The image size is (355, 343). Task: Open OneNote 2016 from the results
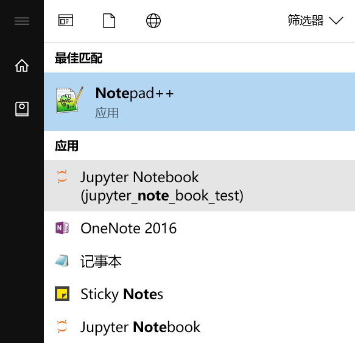click(200, 228)
